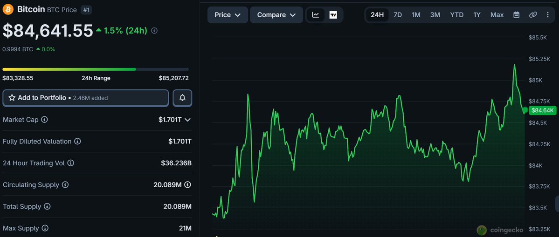559x237 pixels.
Task: Open info icon beside 24h percent change
Action: pos(154,31)
